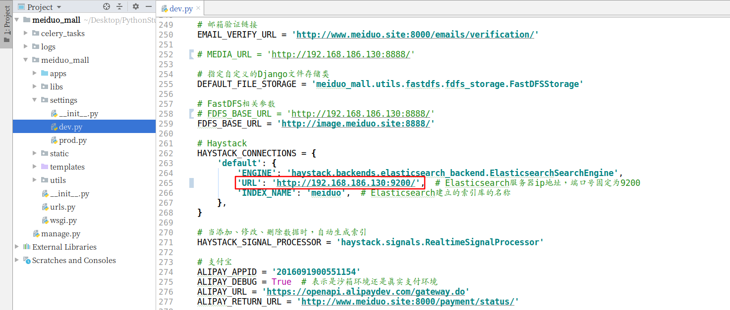Click the wsgi.py file entry icon
The width and height of the screenshot is (730, 310).
[44, 220]
